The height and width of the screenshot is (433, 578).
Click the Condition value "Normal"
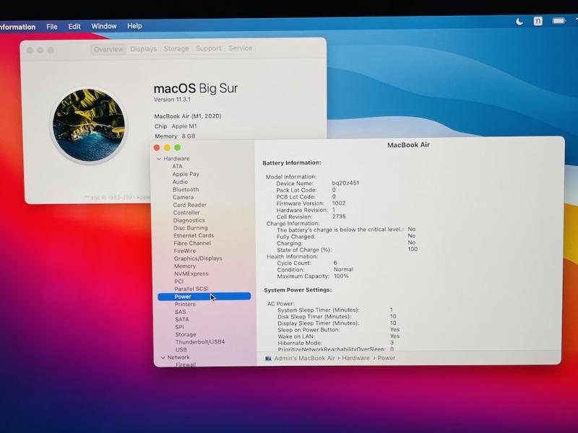[x=343, y=269]
